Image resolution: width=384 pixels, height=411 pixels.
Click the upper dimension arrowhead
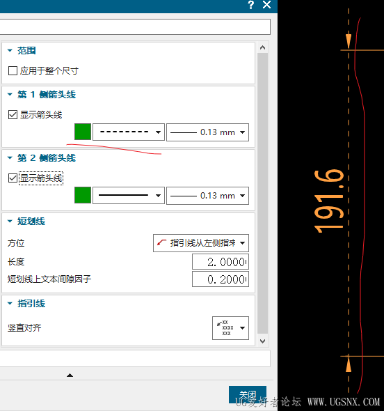(349, 41)
